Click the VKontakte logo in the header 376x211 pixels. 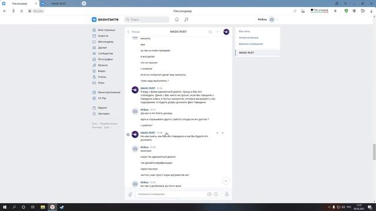tap(105, 19)
